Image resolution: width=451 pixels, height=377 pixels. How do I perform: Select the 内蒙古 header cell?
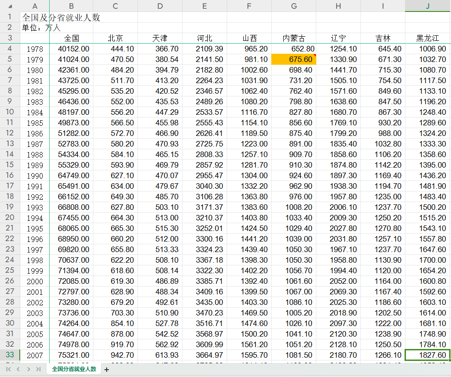click(294, 38)
